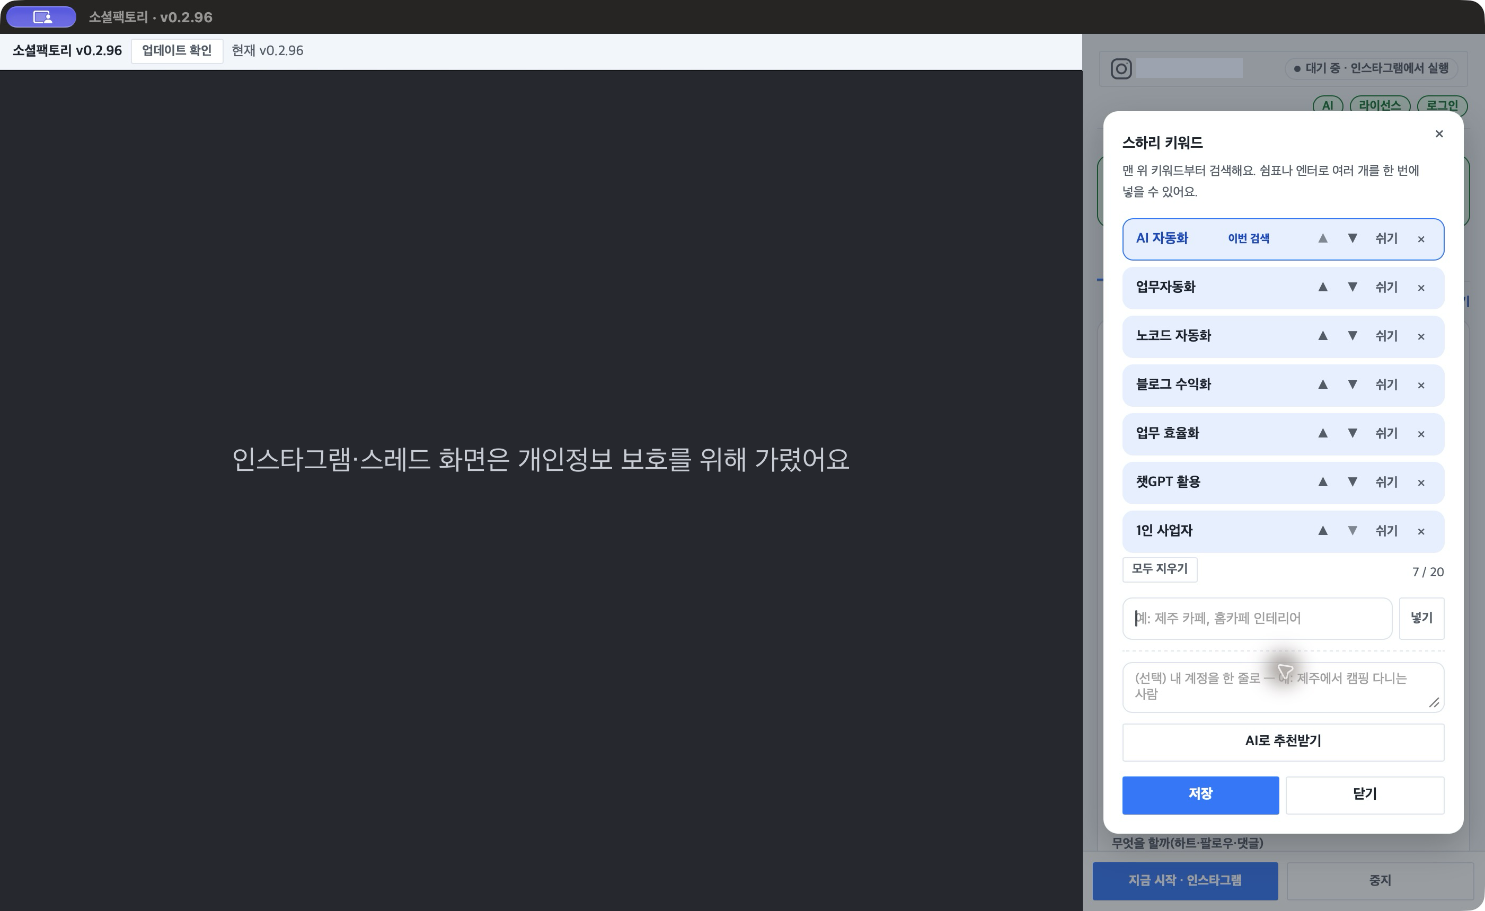This screenshot has width=1485, height=911.
Task: Delete the '챗GPT 활용' keyword
Action: click(x=1421, y=483)
